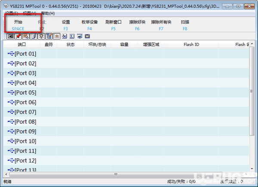This screenshot has height=187, width=258.
Task: Click the checklist with pencil icon
Action: coord(49,36)
